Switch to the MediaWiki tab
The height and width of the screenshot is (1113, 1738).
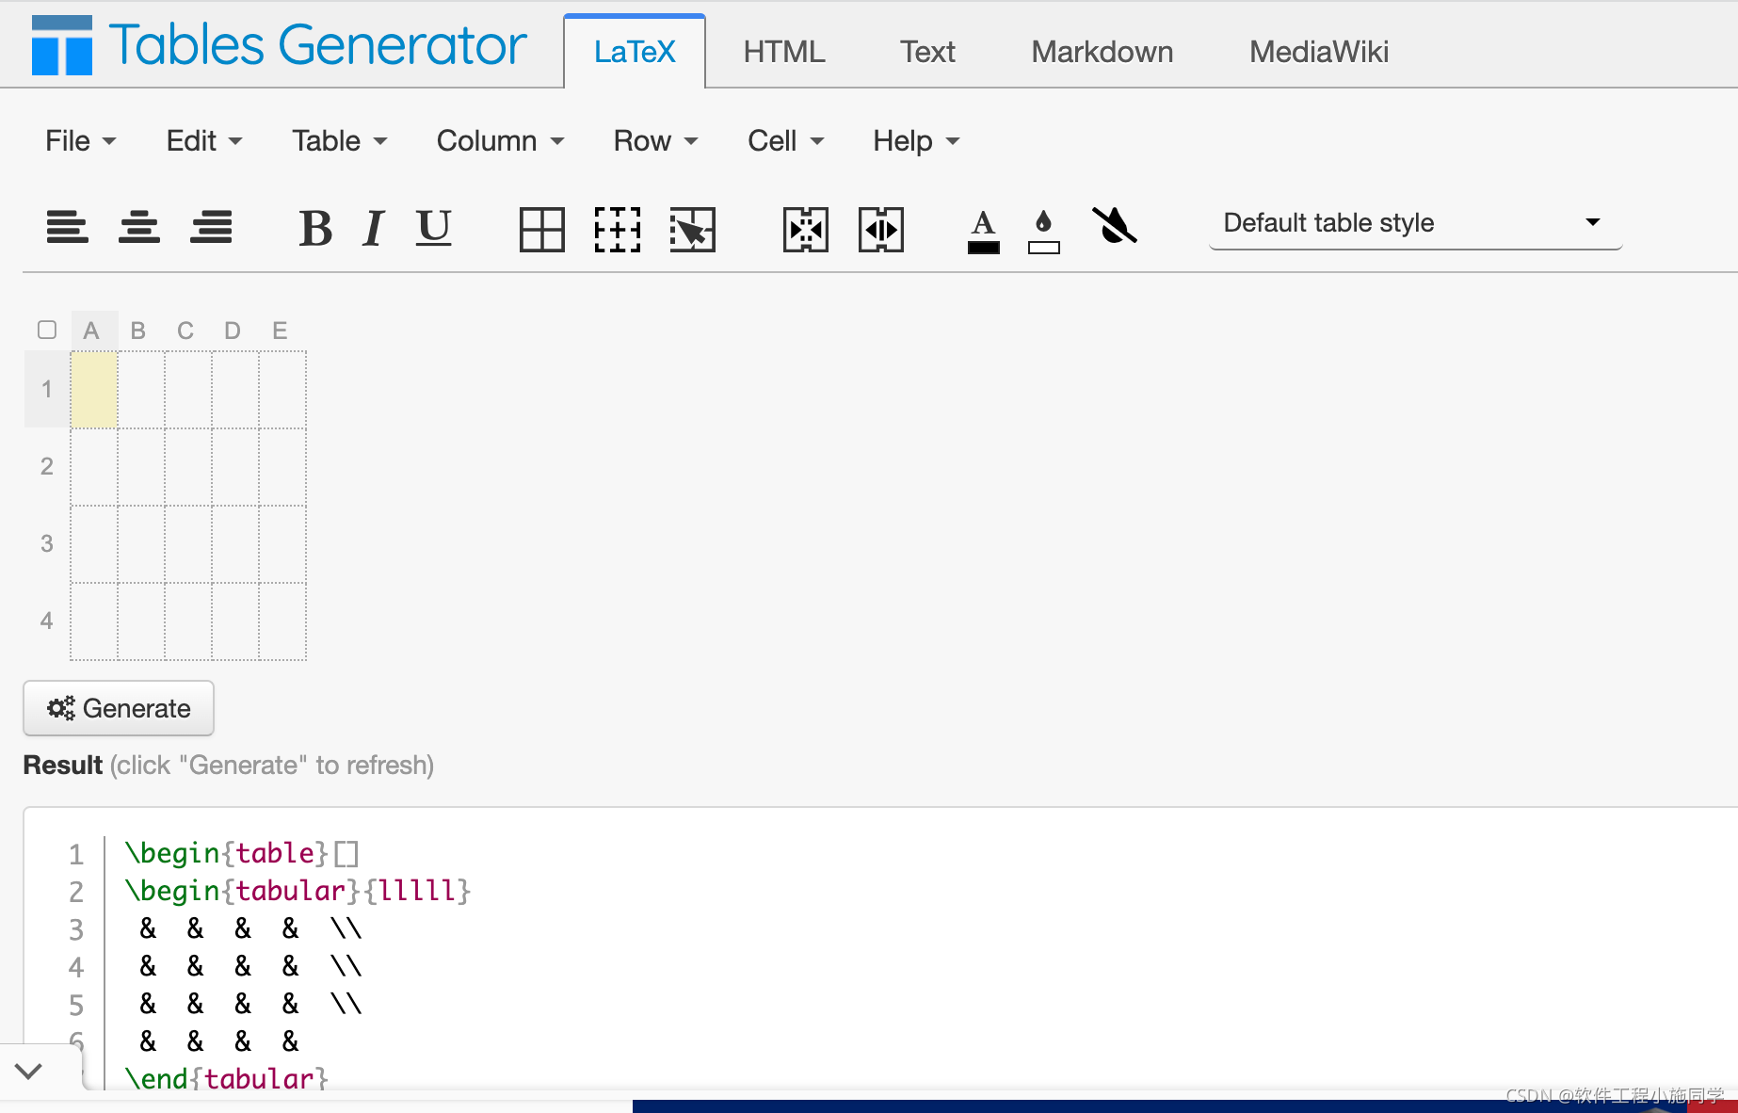[x=1319, y=52]
